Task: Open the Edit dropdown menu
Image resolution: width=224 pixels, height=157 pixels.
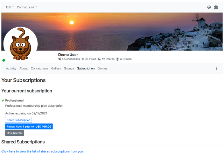Action: point(10,7)
